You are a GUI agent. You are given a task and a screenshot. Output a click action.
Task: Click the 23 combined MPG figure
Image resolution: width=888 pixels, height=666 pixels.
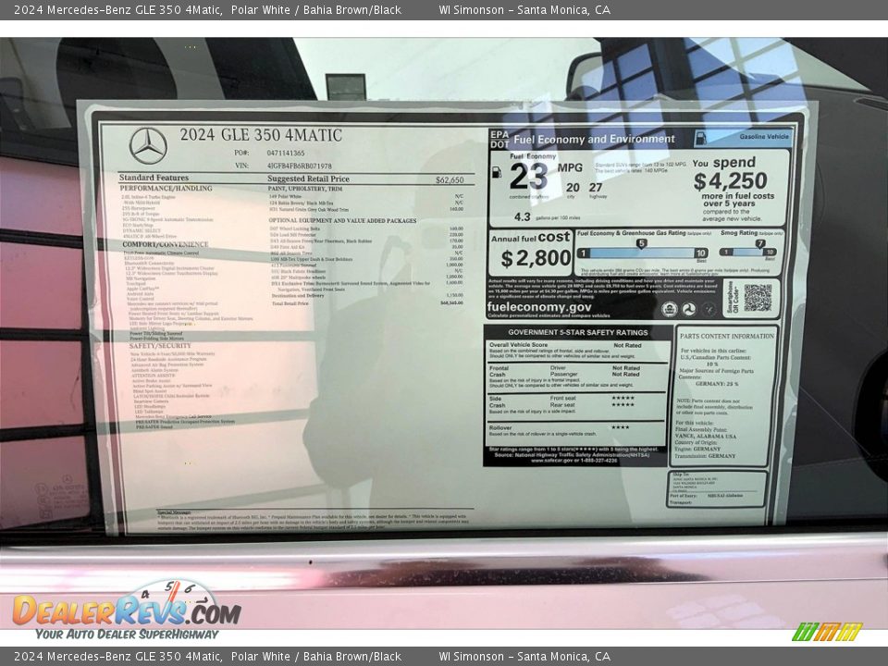[x=528, y=177]
